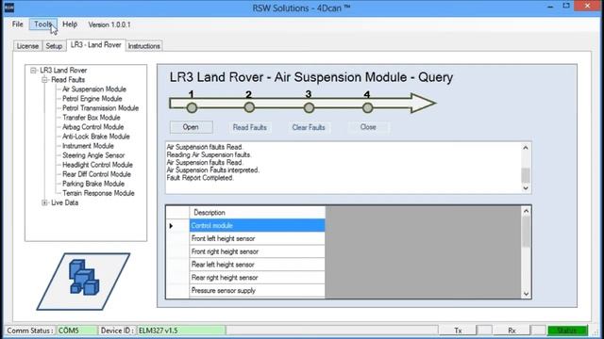Select Petrol Transmission Module in tree
604x339 pixels.
coord(101,108)
